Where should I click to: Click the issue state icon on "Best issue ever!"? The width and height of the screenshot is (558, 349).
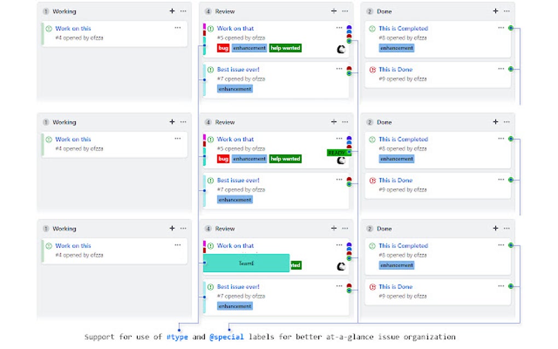pos(210,69)
